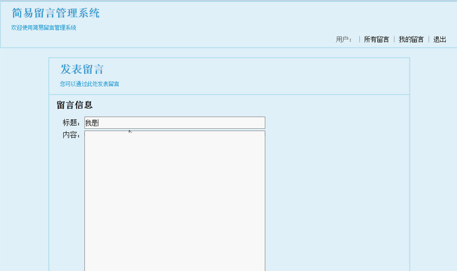Click the 发表留言 heading

click(82, 69)
